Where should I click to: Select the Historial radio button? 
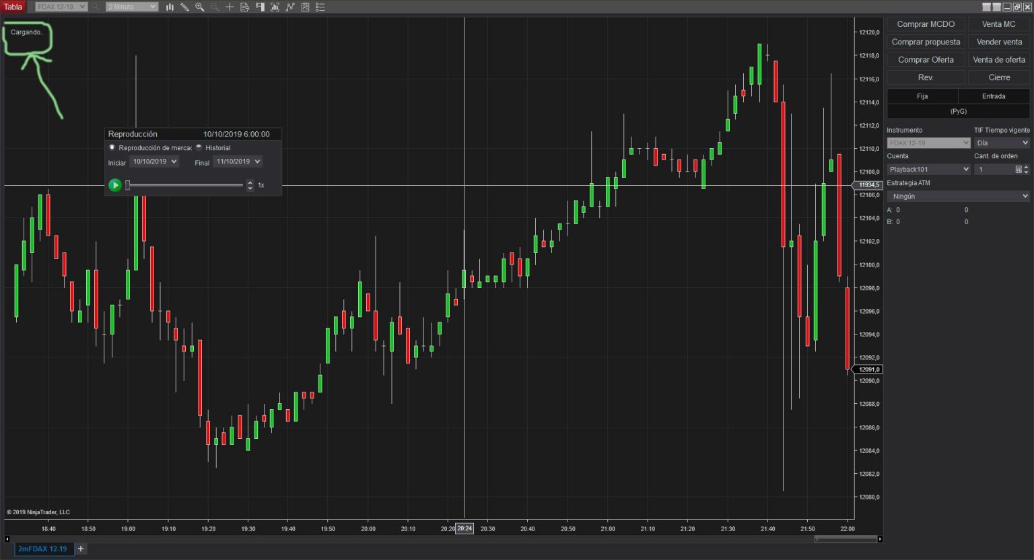pos(199,147)
